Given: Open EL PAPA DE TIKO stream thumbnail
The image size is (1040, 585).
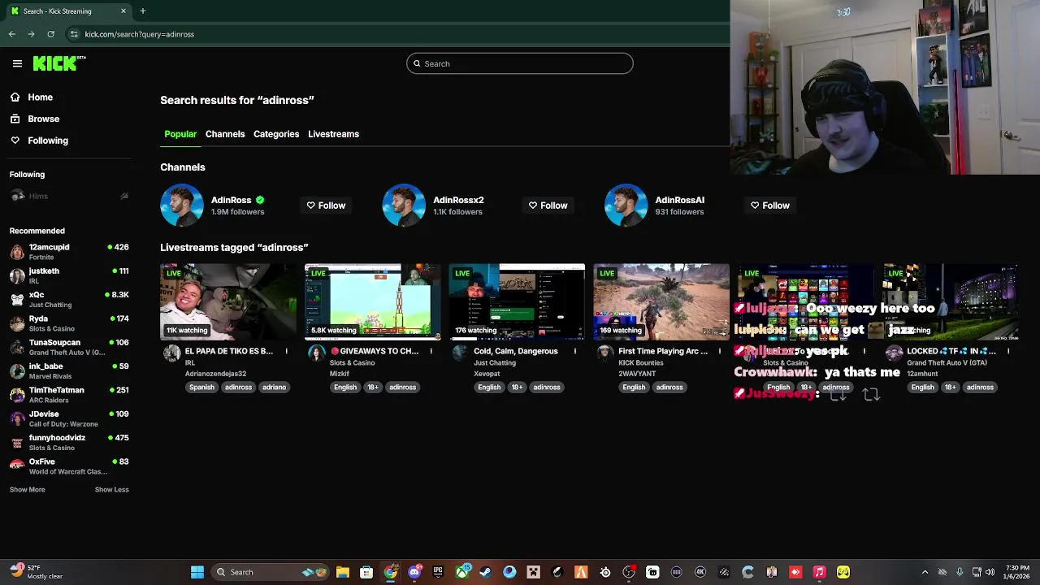Looking at the screenshot, I should click(x=228, y=301).
